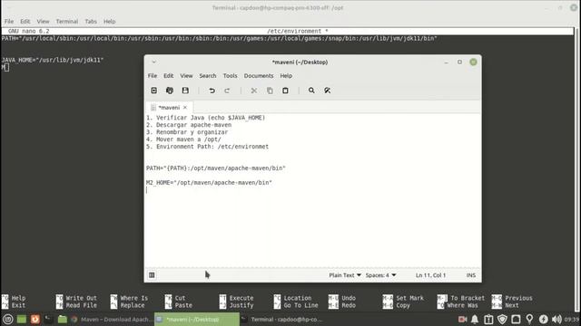Click the M2_HOME line in editor

tap(209, 183)
